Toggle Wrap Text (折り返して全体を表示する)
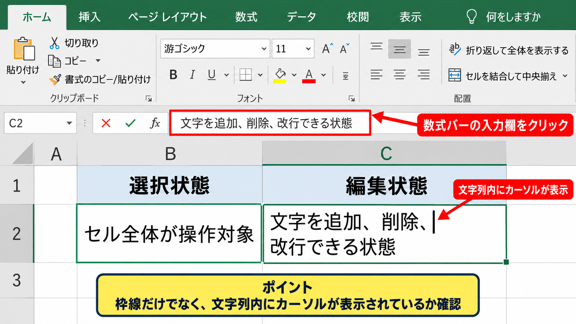This screenshot has height=324, width=576. click(x=508, y=50)
